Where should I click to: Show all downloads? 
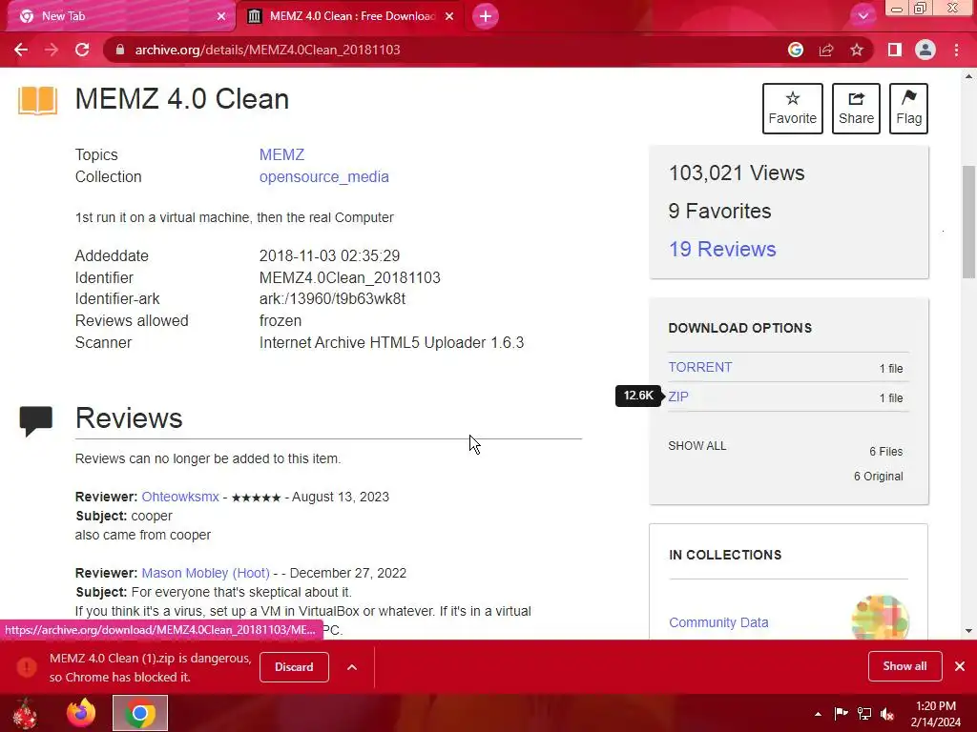[904, 666]
